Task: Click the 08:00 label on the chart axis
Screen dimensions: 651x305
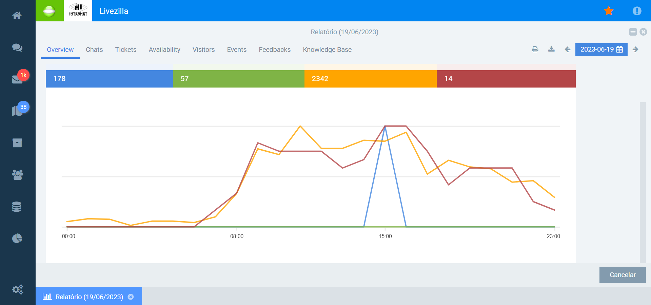Action: tap(237, 236)
